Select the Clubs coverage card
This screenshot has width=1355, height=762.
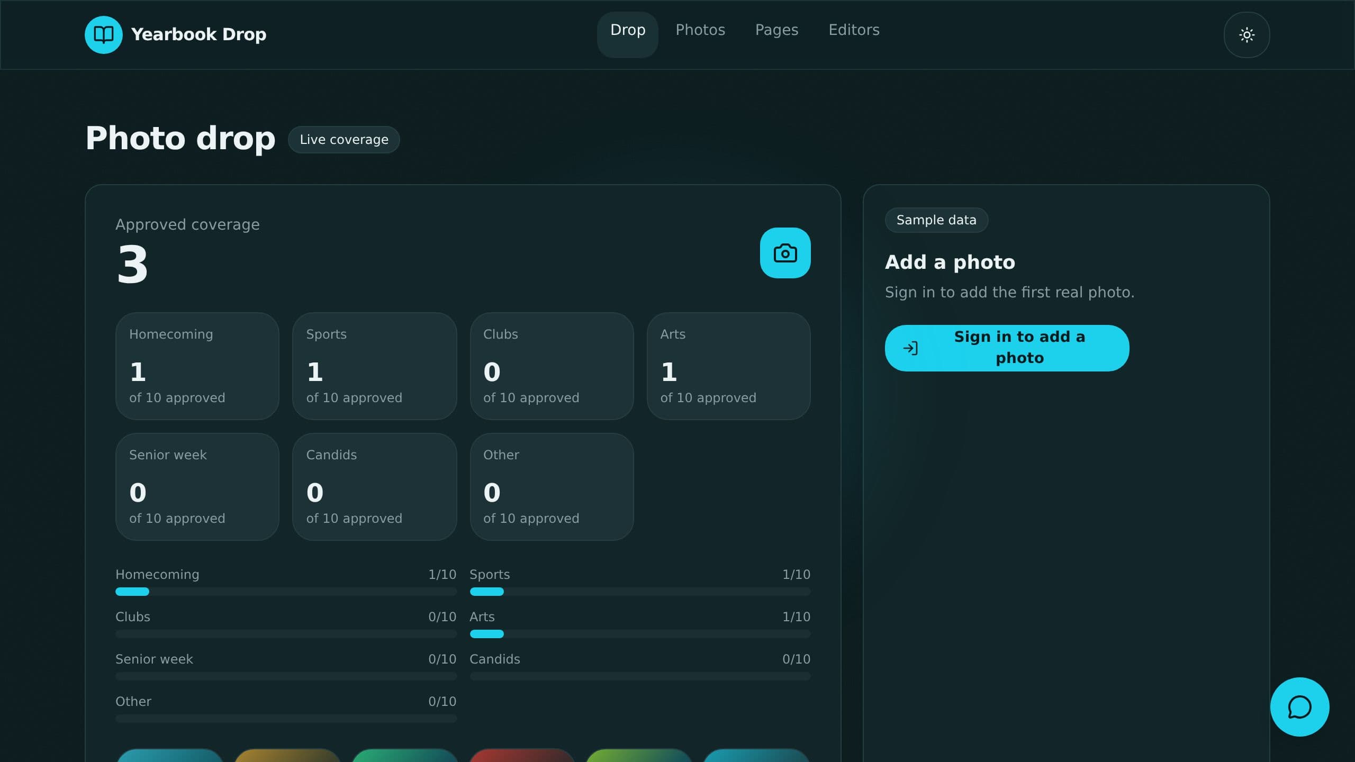[x=552, y=366]
